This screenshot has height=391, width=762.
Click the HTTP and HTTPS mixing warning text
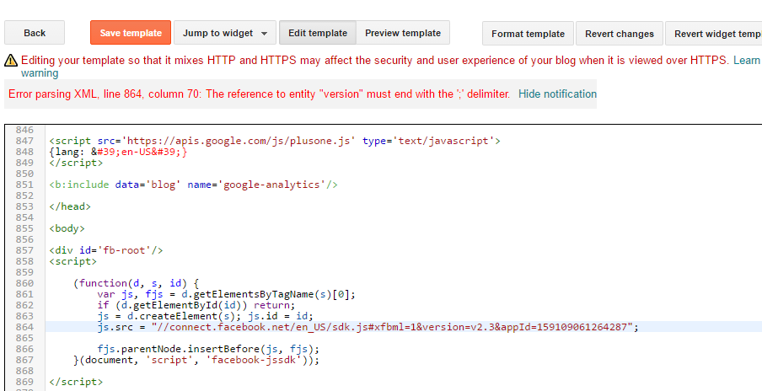coord(375,60)
